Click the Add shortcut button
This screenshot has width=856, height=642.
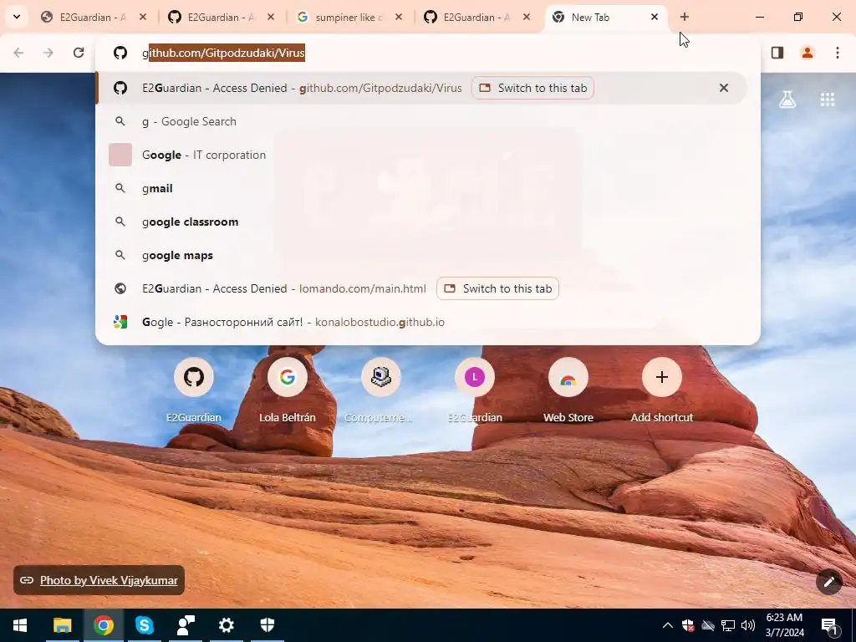tap(662, 390)
